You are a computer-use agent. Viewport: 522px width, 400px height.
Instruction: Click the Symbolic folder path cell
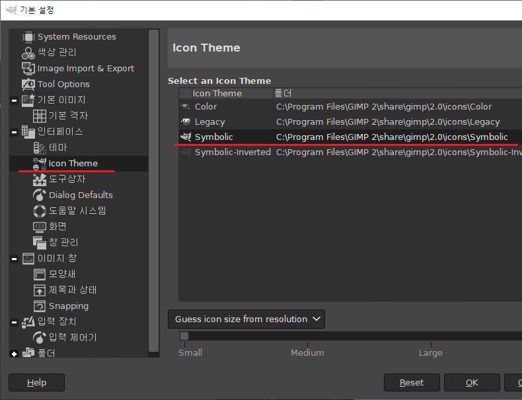392,137
